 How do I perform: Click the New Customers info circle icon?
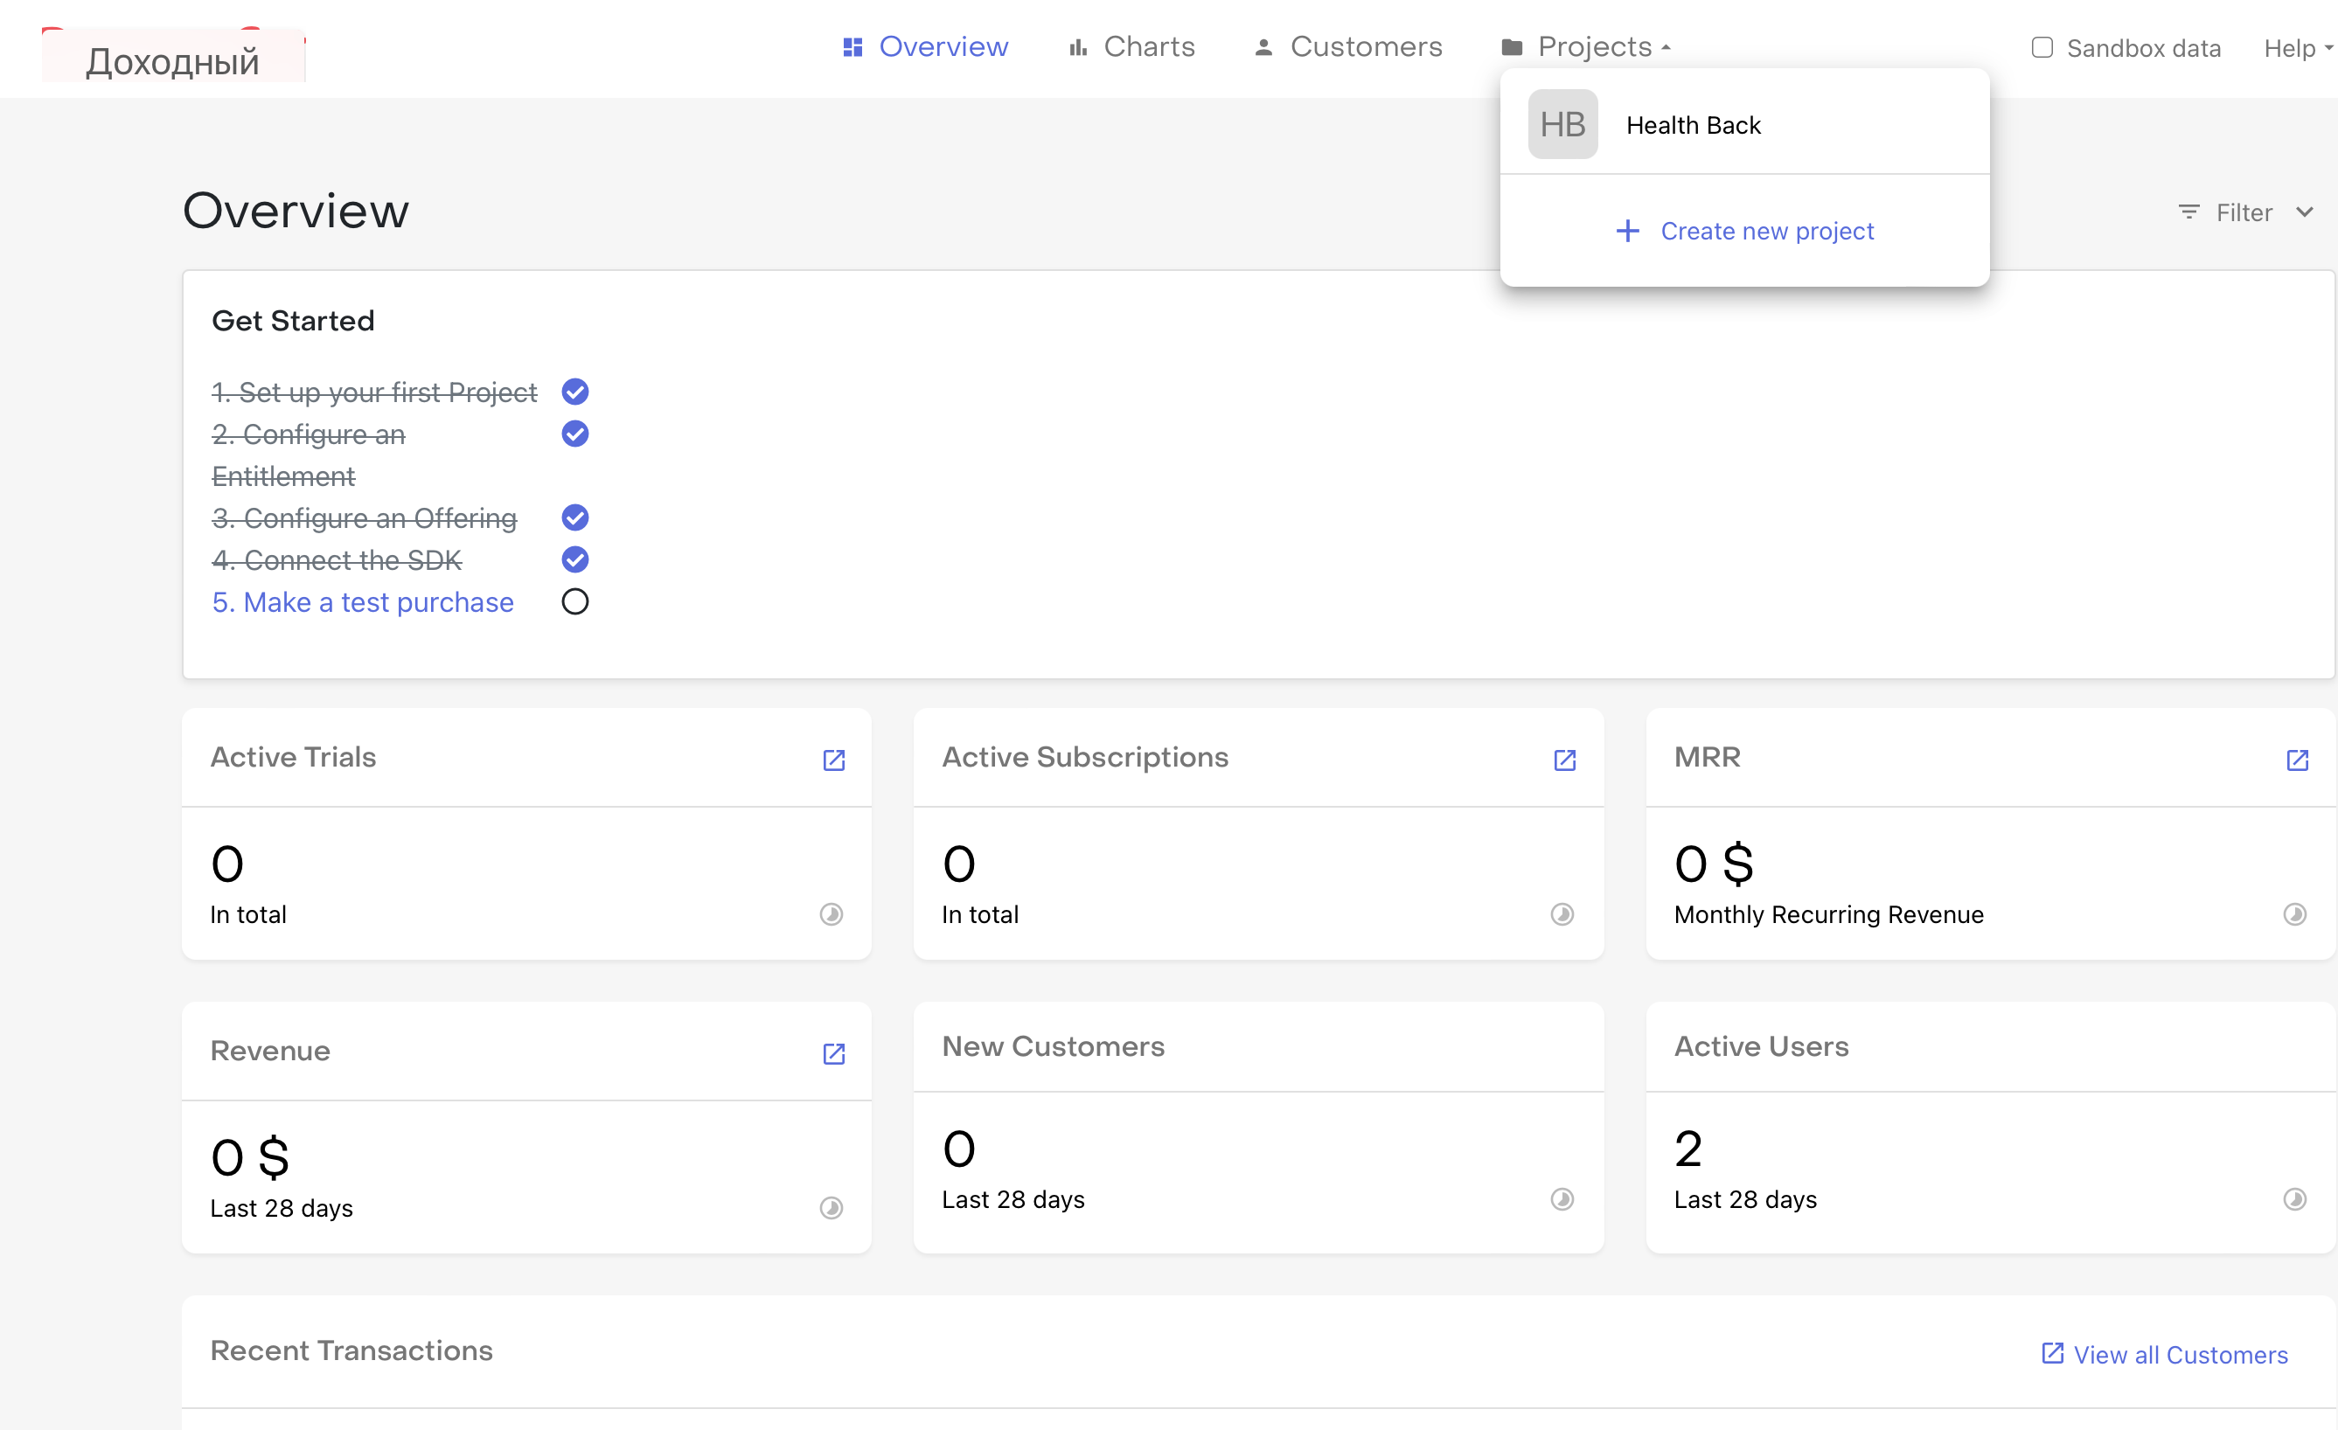click(x=1562, y=1199)
